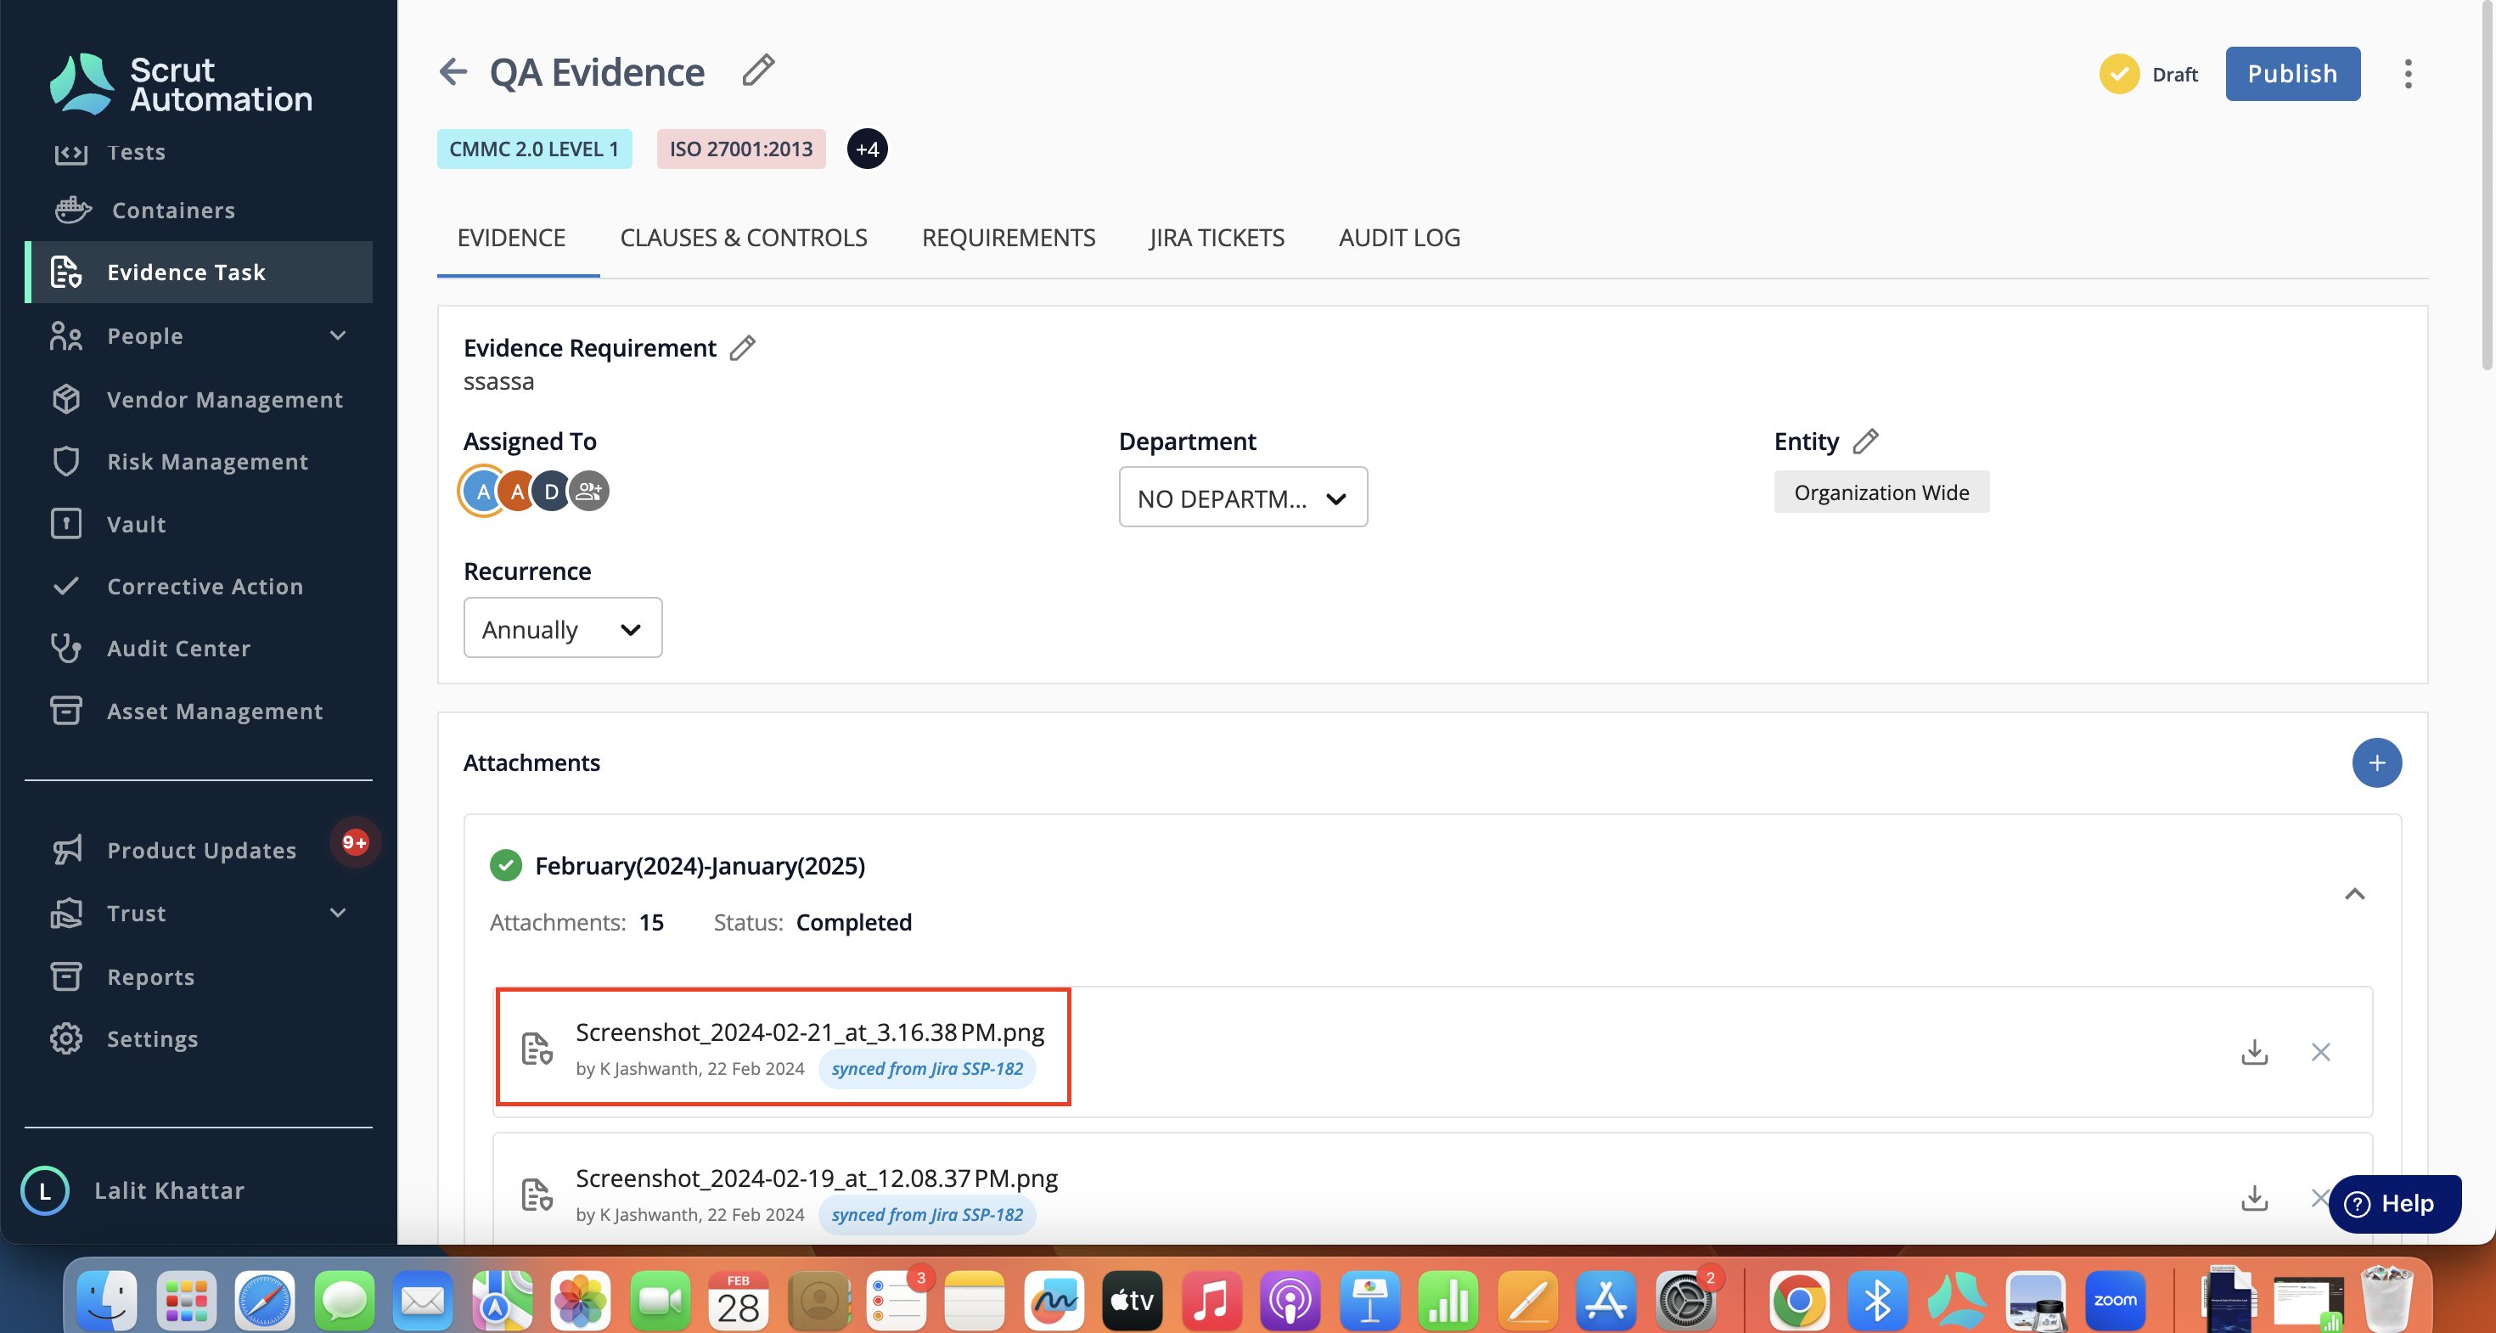Click the Publish button
This screenshot has height=1333, width=2496.
tap(2291, 74)
